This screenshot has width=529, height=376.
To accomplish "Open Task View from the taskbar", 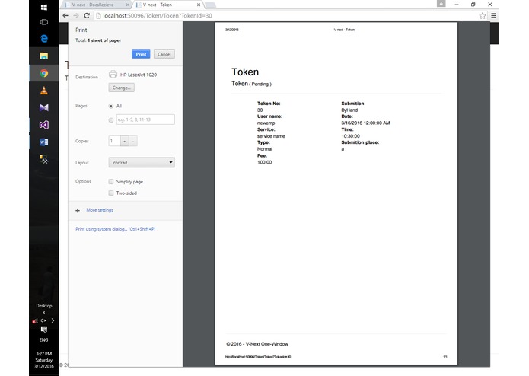I will point(44,22).
